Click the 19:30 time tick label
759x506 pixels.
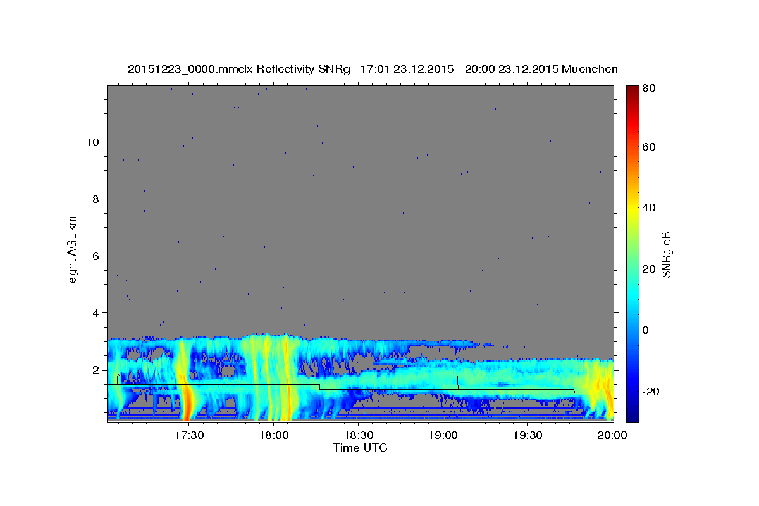click(x=528, y=436)
